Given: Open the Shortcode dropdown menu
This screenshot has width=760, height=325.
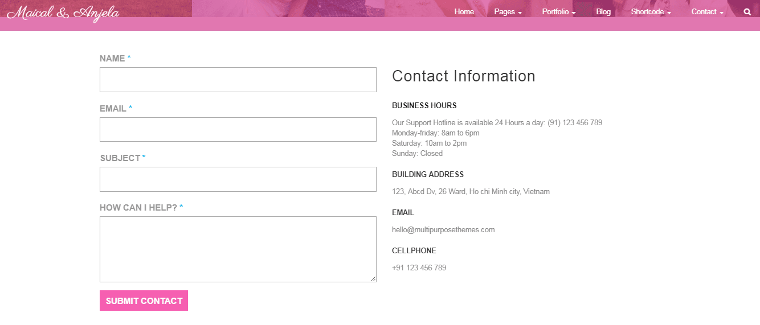Looking at the screenshot, I should [x=651, y=11].
